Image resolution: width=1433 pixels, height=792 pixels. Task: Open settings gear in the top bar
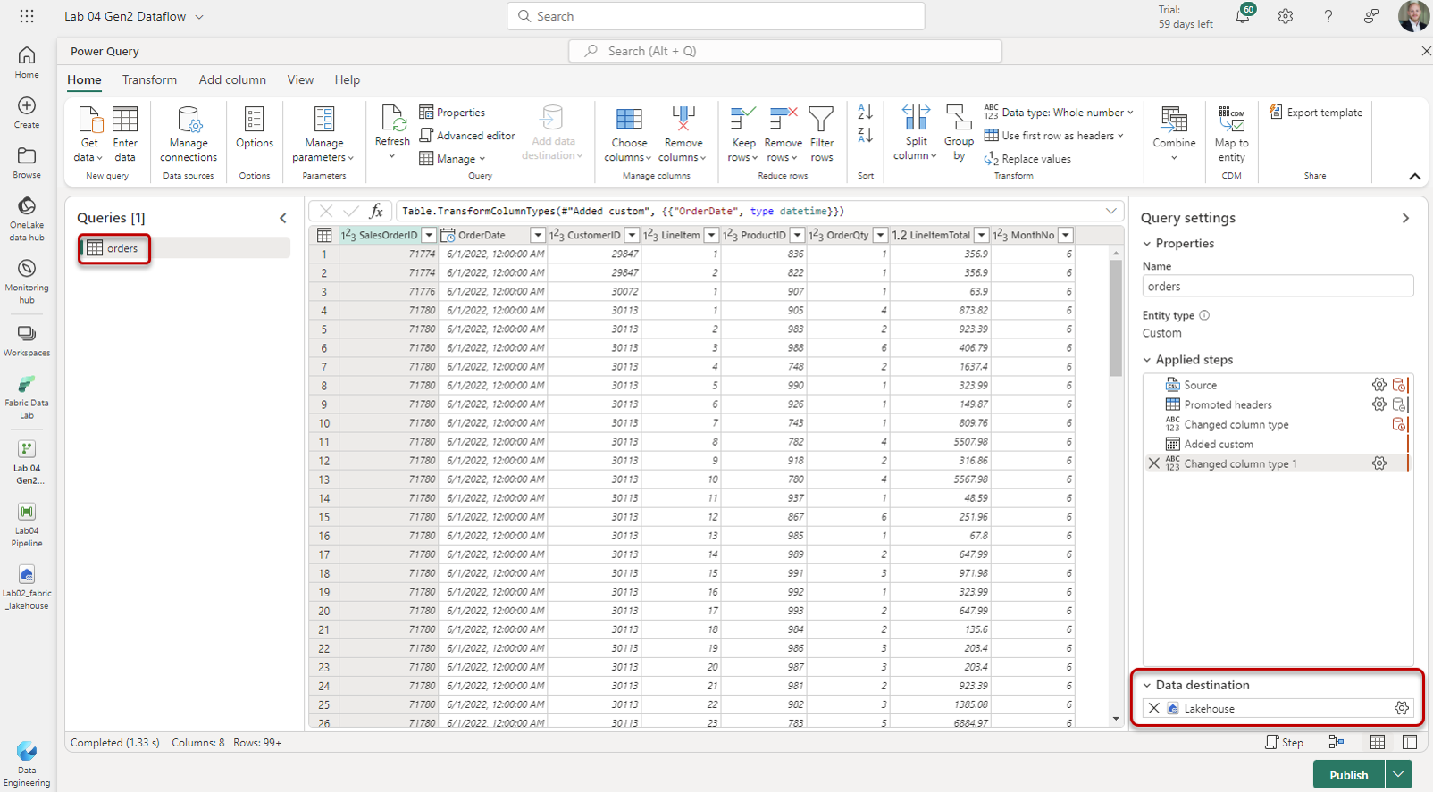1285,16
